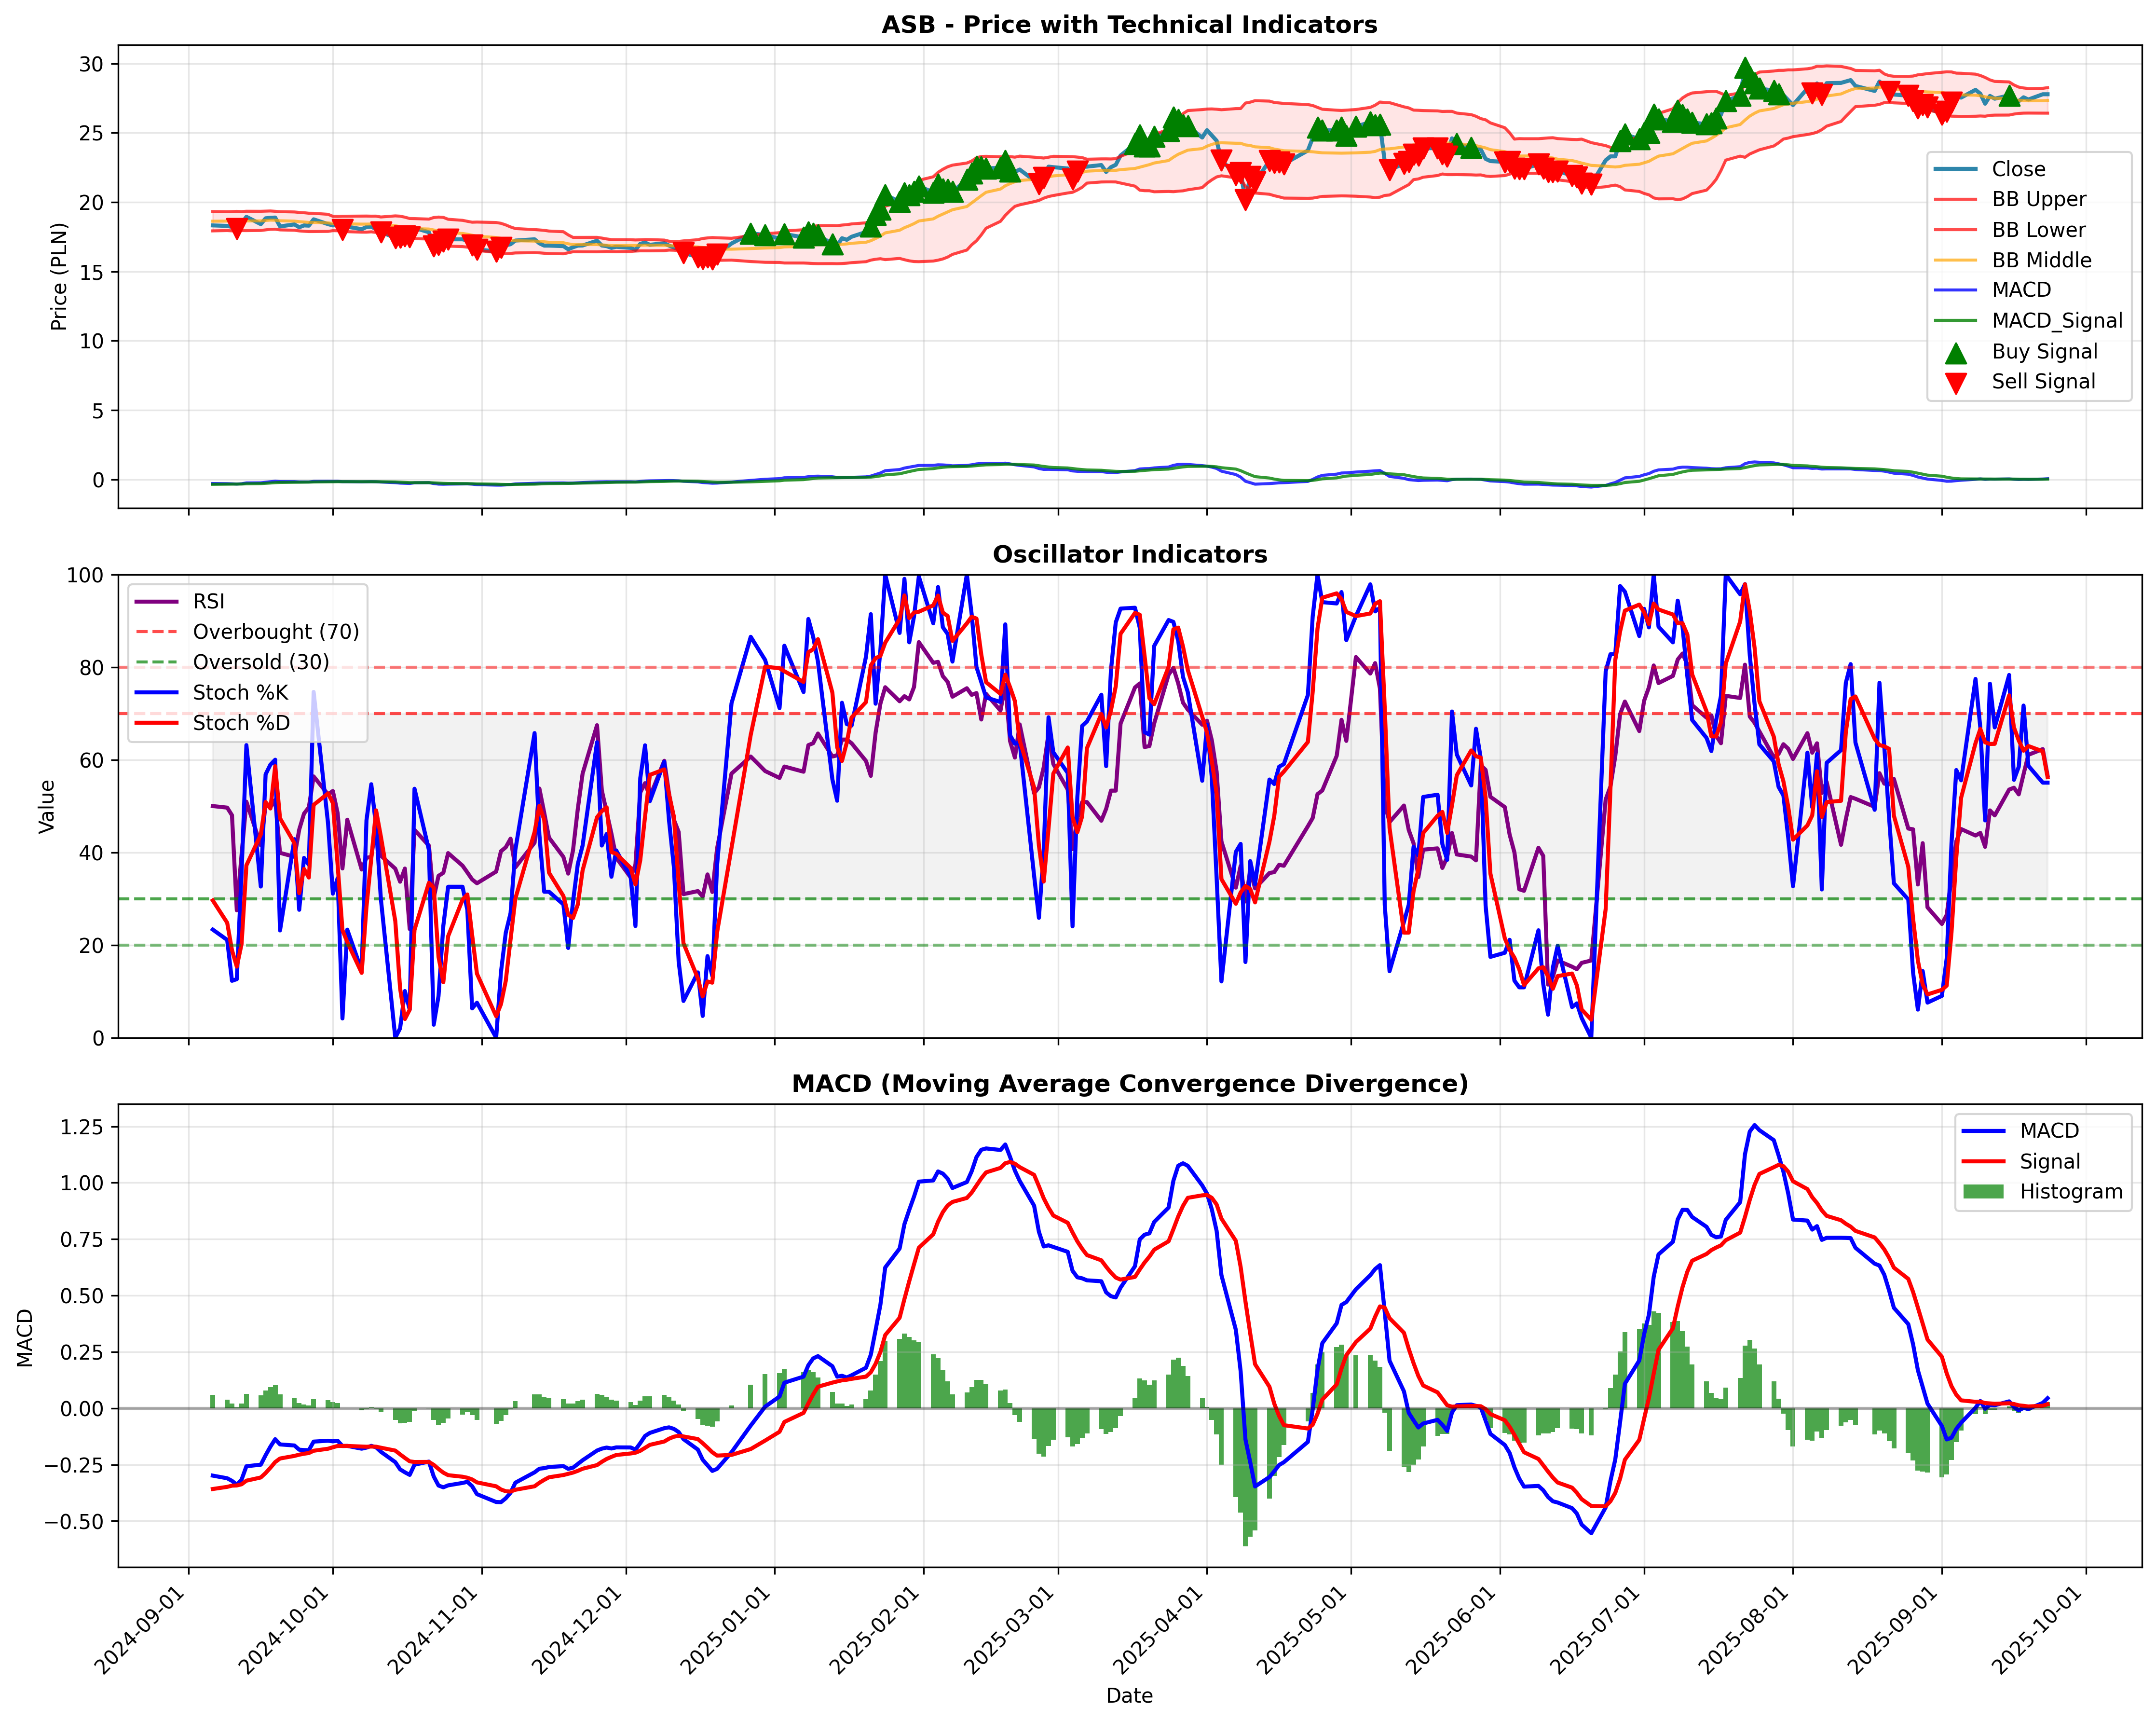
Task: Select the 'BB Lower' legend entry
Action: click(x=2038, y=230)
